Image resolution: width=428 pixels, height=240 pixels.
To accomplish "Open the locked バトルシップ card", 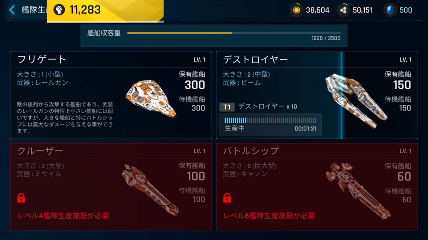I will click(x=317, y=187).
